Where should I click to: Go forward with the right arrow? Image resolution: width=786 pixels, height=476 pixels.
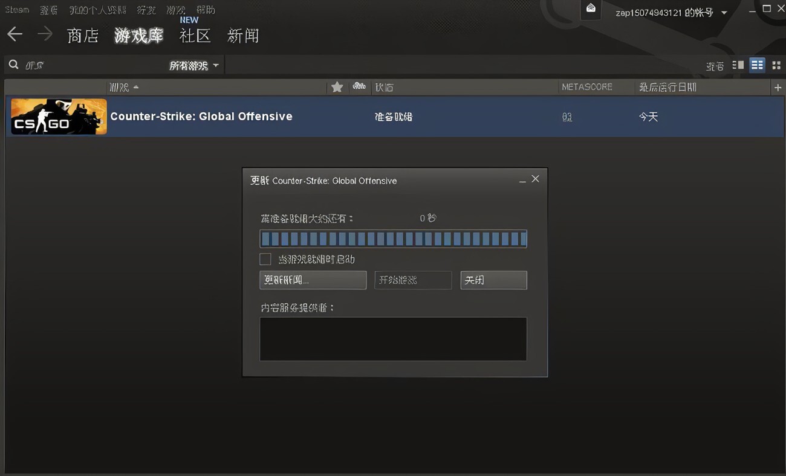45,34
